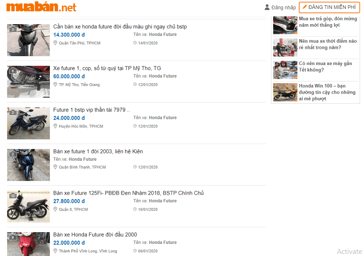Click the price 14.300.000 đ
Viewport: 364px width, 256px height.
[69, 35]
